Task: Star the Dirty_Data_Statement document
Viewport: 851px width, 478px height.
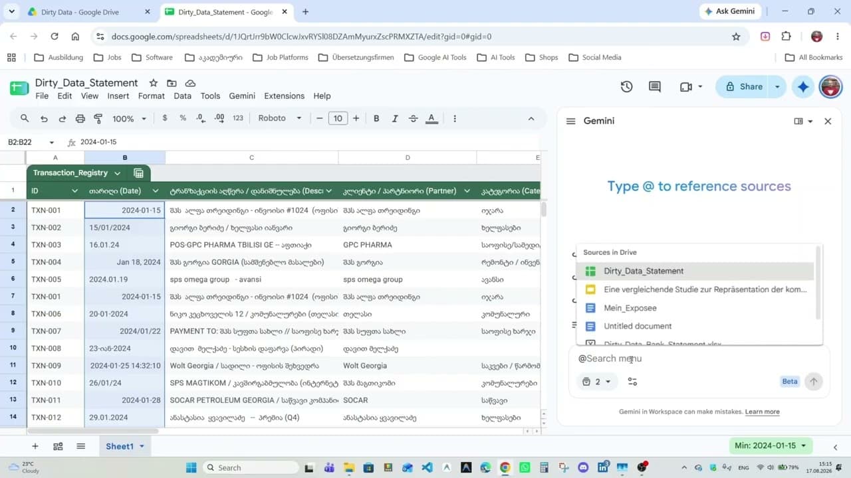Action: click(154, 83)
